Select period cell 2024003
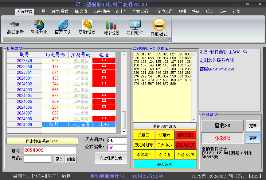The image size is (266, 180). coord(25,90)
